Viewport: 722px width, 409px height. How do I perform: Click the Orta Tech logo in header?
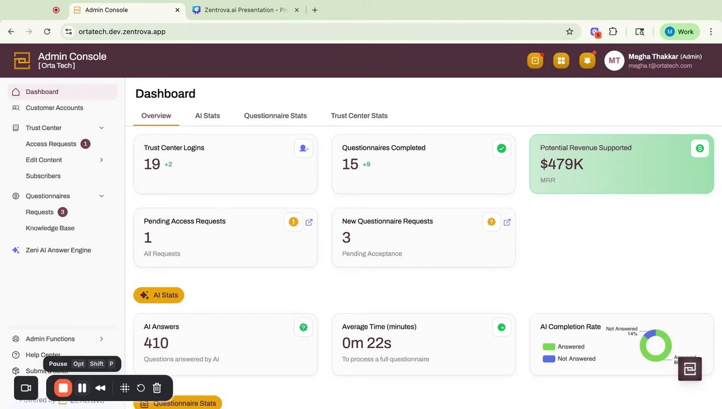click(22, 60)
